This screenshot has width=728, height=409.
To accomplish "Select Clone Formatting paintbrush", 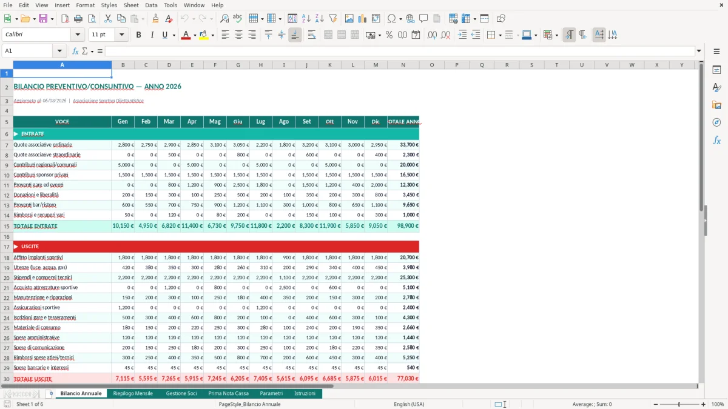I will coord(155,19).
